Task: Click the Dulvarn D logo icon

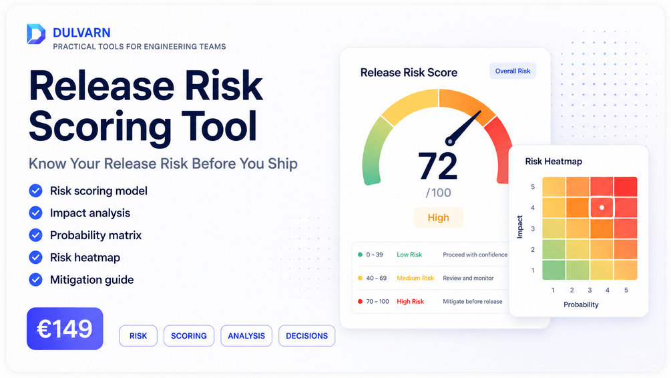Action: [36, 34]
